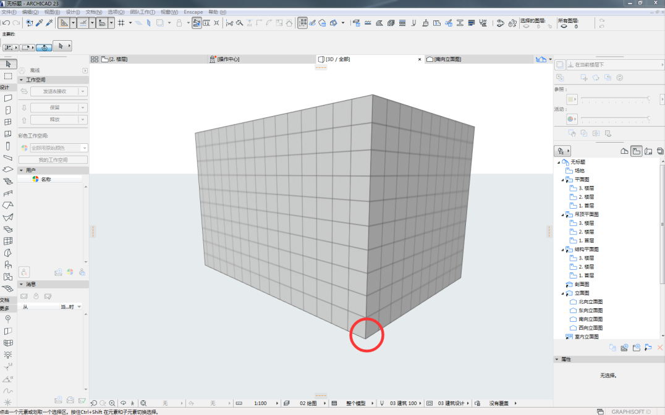Click the I-beam profile manager icon
The width and height of the screenshot is (665, 415).
point(460,23)
